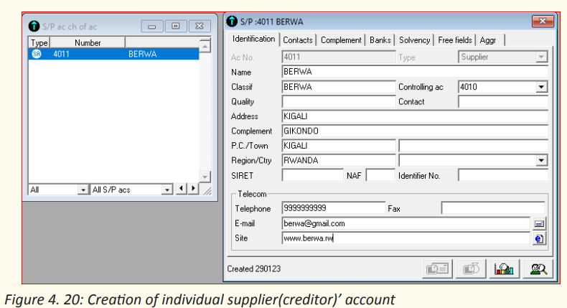Viewport: 567px width, 308px height.
Task: Open the All filter dropdown in list window
Action: click(x=83, y=190)
